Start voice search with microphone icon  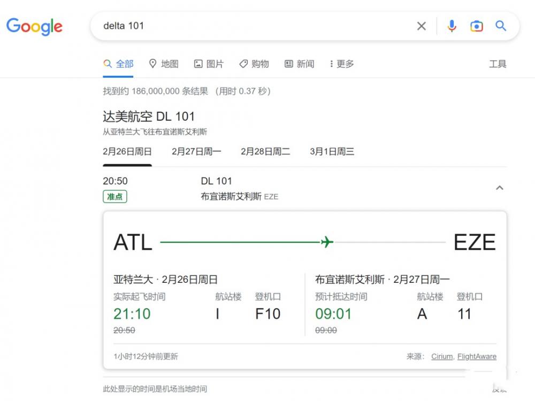[x=452, y=26]
